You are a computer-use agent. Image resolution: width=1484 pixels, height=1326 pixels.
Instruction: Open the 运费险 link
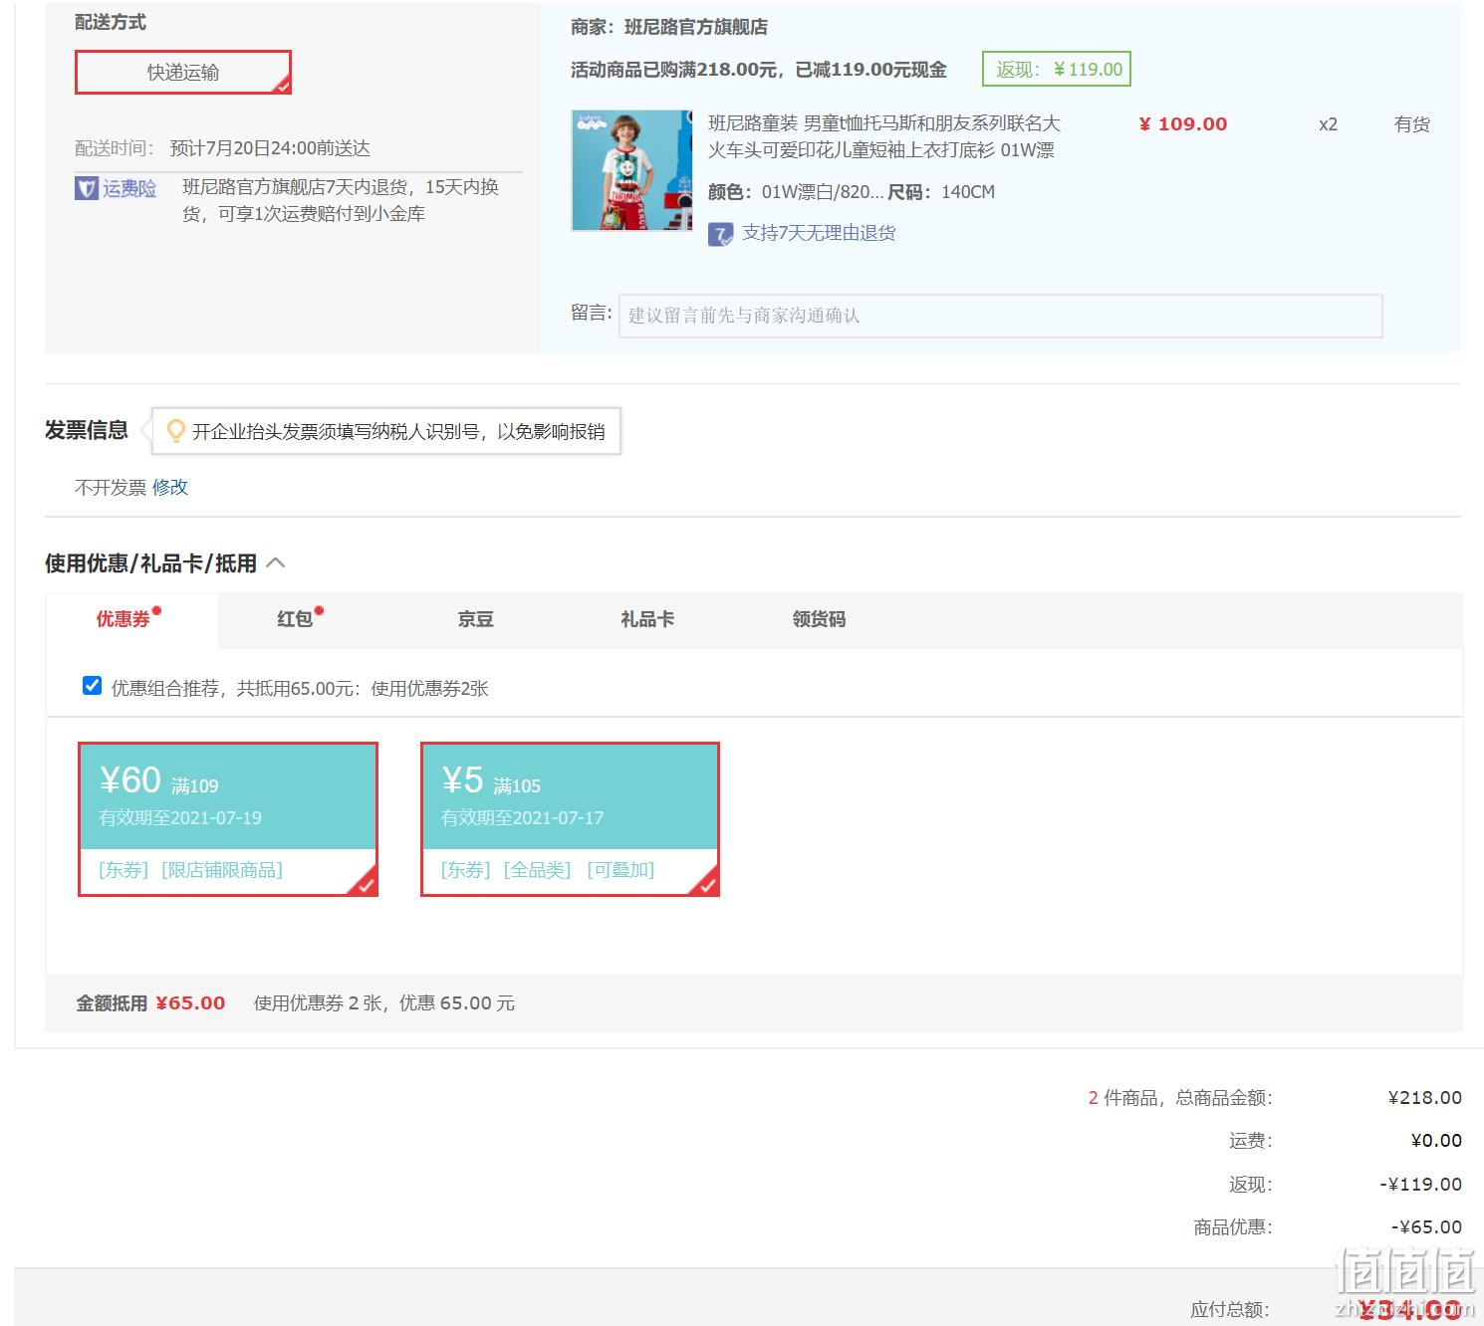[x=129, y=188]
